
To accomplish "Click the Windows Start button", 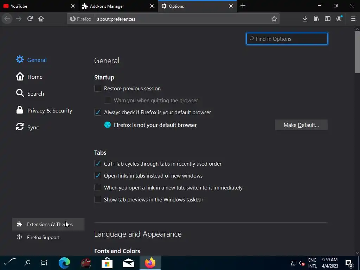I will [9, 263].
